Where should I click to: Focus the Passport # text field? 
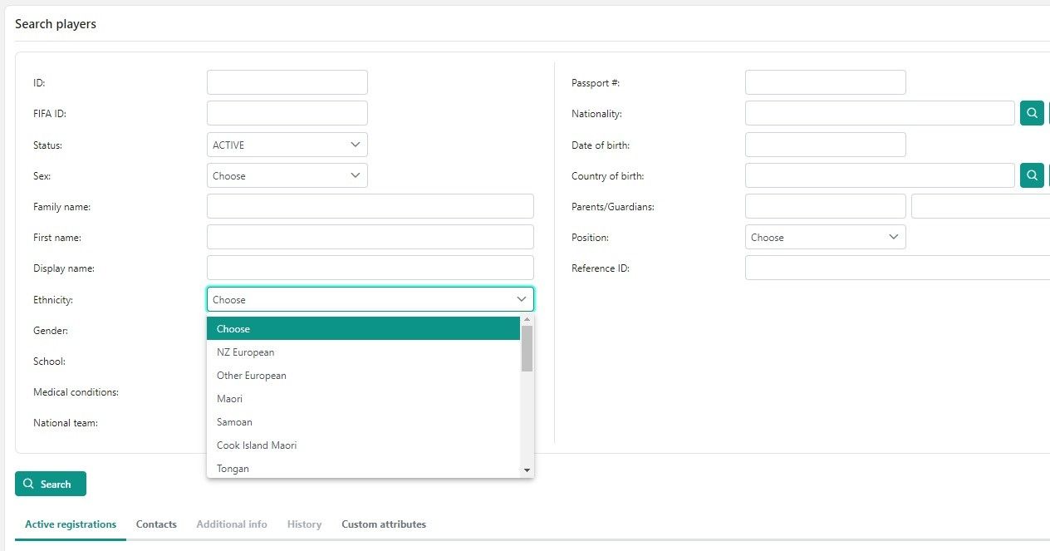pos(825,82)
